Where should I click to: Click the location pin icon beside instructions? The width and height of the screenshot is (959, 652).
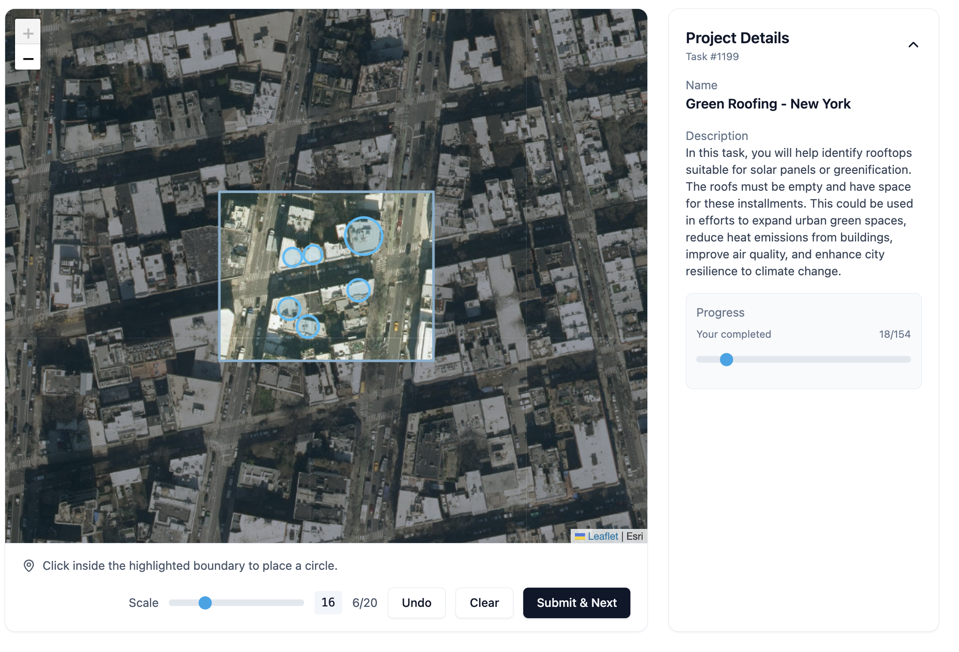pos(29,566)
